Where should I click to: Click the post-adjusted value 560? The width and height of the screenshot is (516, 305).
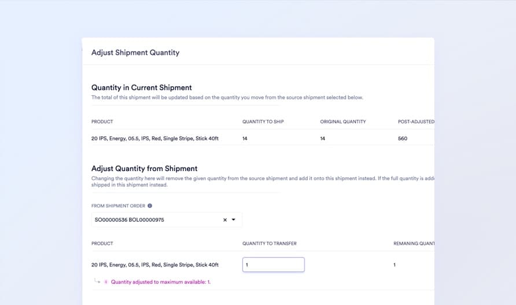pos(403,139)
